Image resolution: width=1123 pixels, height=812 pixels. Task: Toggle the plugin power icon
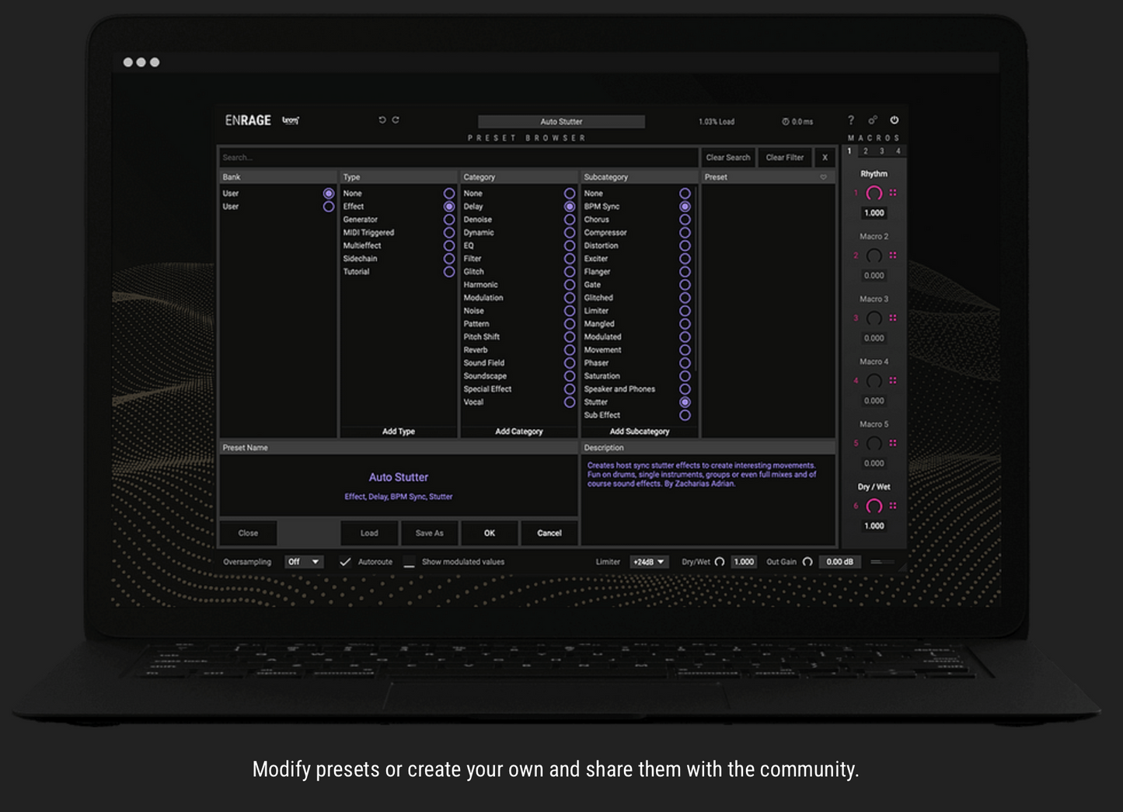(895, 120)
